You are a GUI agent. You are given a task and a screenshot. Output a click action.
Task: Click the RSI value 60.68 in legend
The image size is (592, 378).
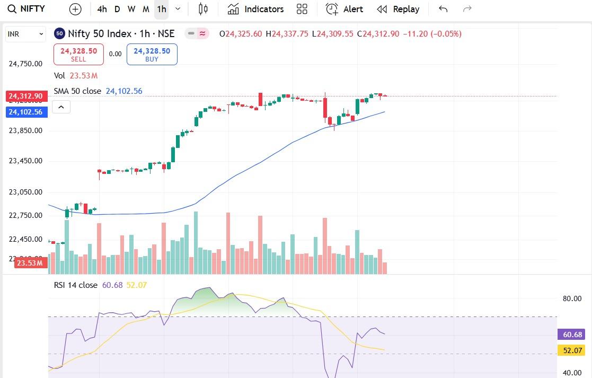112,285
